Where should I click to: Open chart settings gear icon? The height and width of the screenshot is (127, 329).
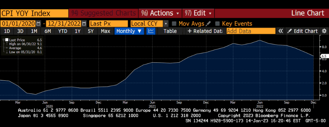[x=324, y=31]
